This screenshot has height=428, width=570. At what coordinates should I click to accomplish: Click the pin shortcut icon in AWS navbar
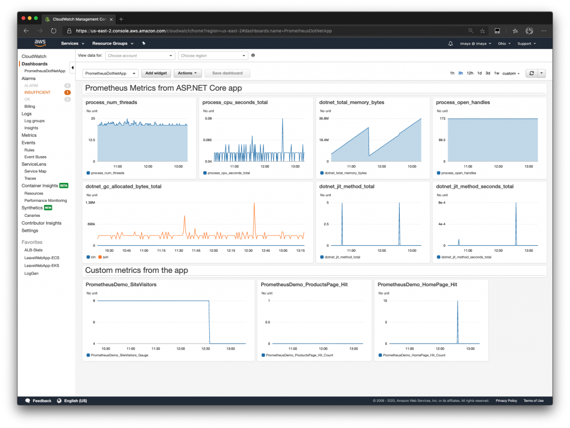144,43
